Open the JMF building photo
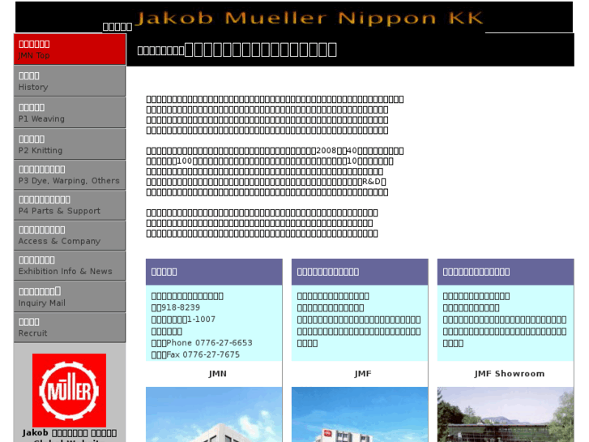This screenshot has width=589, height=442. 360,414
